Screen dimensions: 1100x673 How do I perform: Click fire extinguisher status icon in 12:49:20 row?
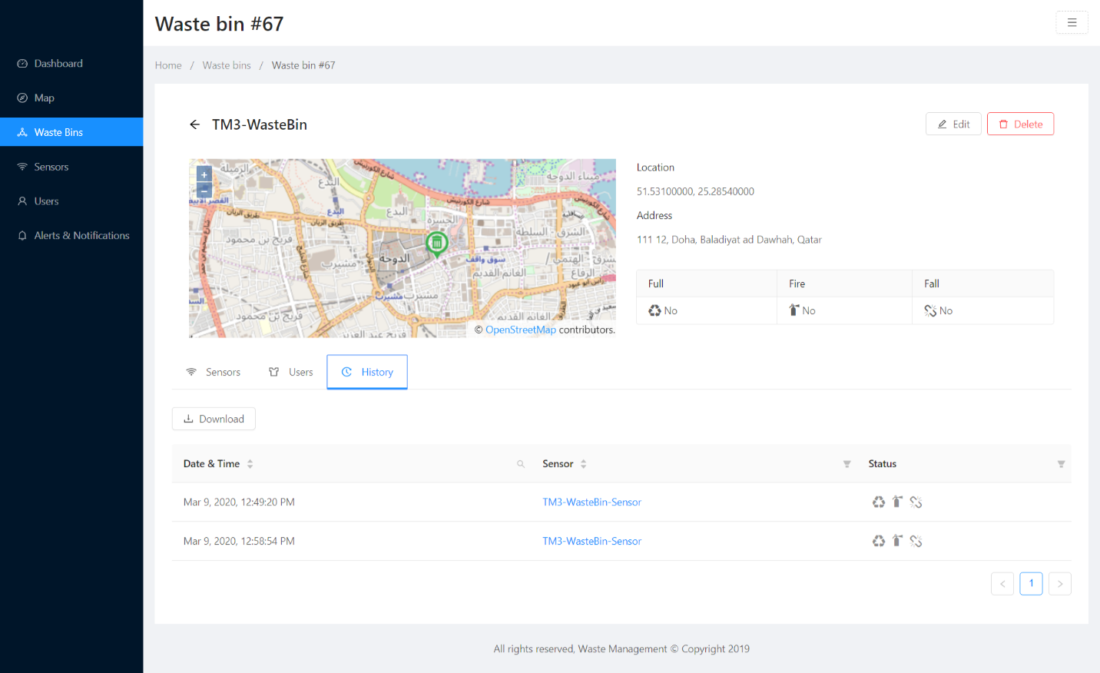click(896, 502)
